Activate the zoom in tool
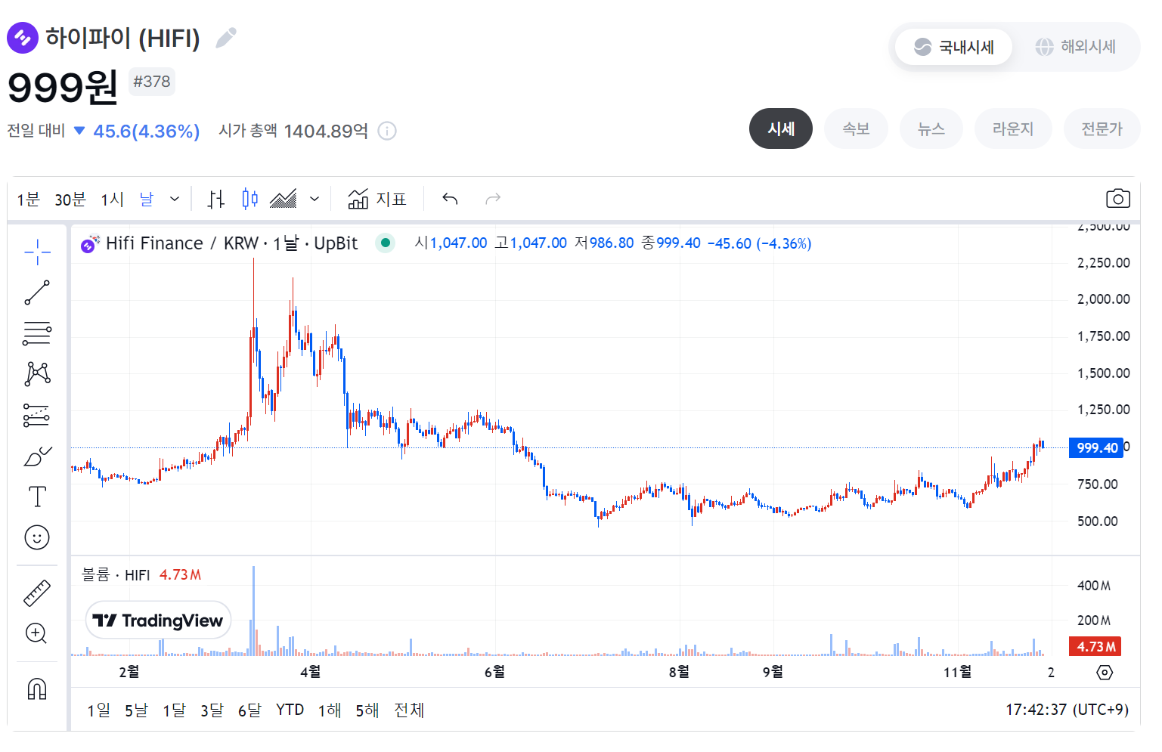The height and width of the screenshot is (752, 1162). pyautogui.click(x=37, y=633)
